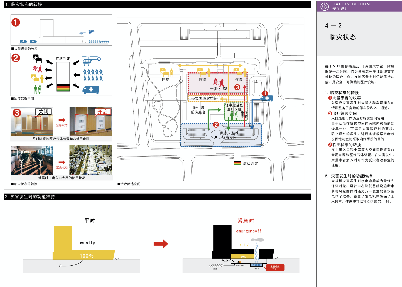Screen dimensions: 402x287
Task: Select the '100%' label in yellow building
Action: 87,256
